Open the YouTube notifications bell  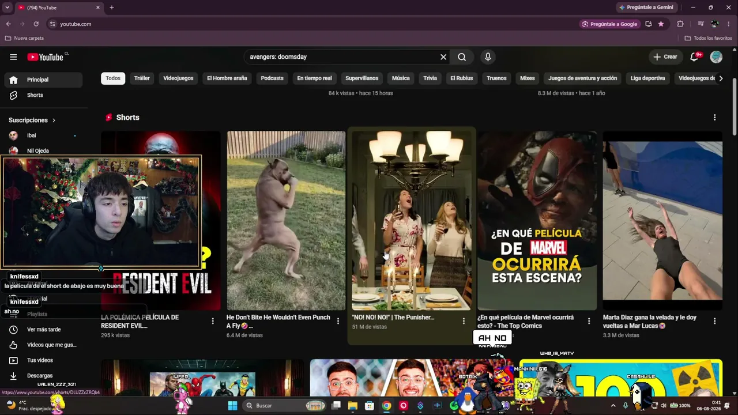(x=695, y=57)
